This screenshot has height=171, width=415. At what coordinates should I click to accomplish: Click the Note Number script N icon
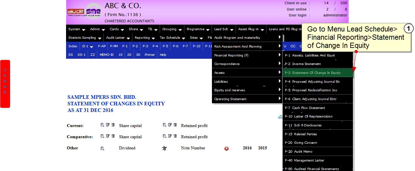click(x=165, y=148)
